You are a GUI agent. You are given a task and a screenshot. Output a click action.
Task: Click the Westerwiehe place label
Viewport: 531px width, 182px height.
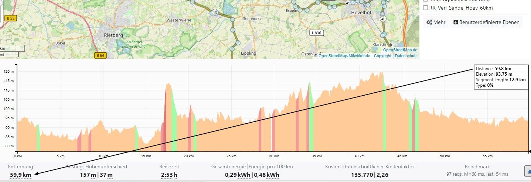pyautogui.click(x=179, y=20)
